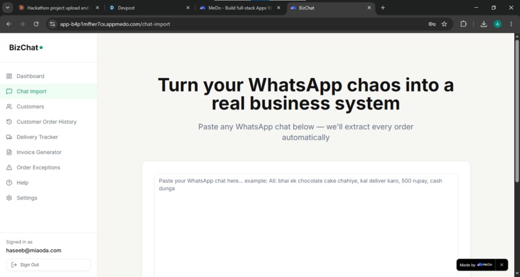Click the Sign Out arrow icon
The image size is (520, 277).
pos(14,265)
